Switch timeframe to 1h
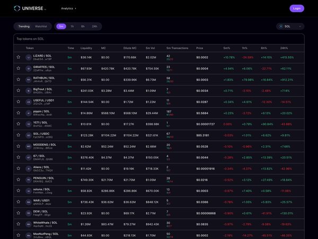Screen dimensions: 318x239 click(72, 27)
